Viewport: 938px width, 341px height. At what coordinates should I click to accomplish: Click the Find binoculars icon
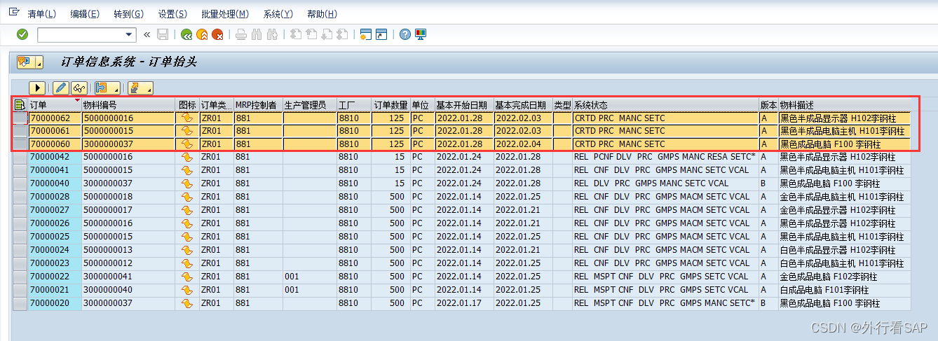pos(257,34)
